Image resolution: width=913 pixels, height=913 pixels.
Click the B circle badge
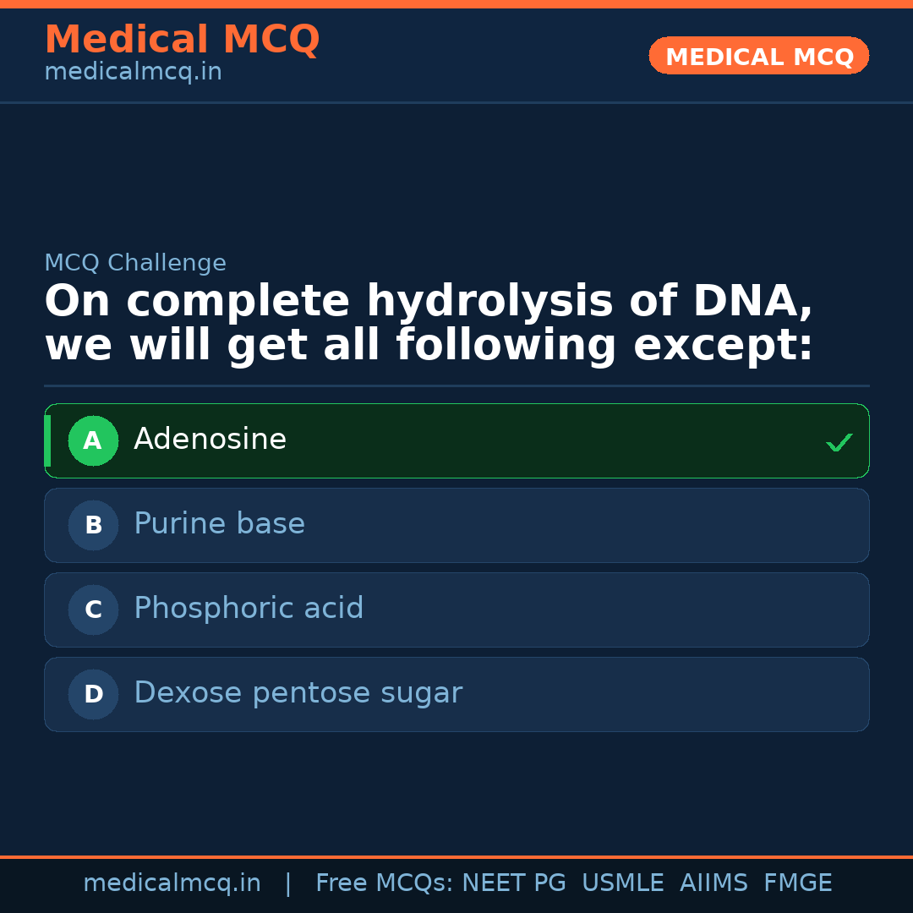[x=93, y=525]
